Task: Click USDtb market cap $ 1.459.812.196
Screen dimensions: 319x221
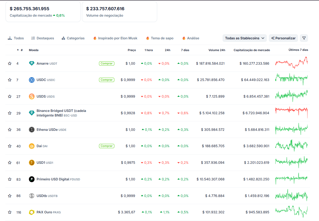Action: coord(257,196)
